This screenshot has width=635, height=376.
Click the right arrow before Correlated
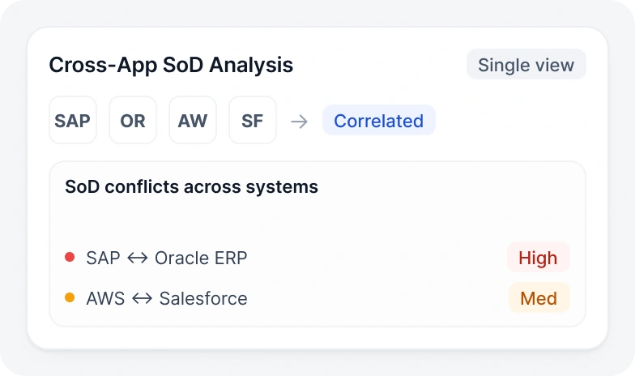300,122
